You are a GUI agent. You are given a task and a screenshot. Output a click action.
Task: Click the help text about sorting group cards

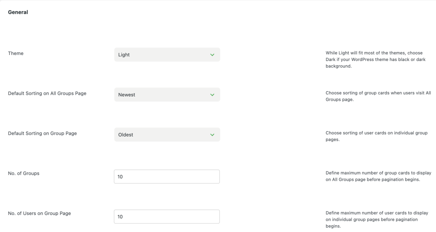click(378, 96)
